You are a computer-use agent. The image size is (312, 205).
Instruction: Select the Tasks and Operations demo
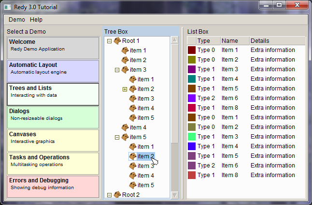pos(53,164)
